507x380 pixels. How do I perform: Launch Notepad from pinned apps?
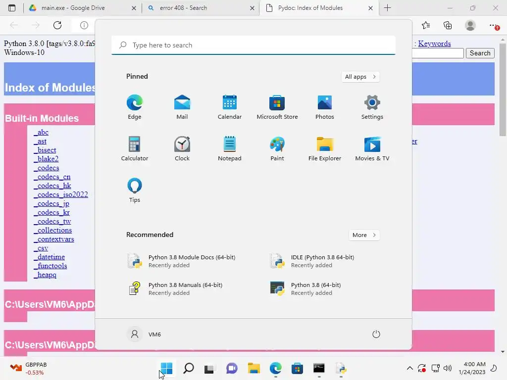point(230,148)
